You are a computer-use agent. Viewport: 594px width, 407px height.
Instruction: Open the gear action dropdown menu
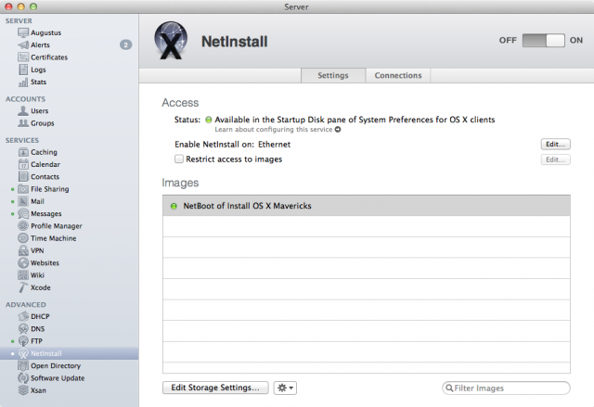[285, 388]
